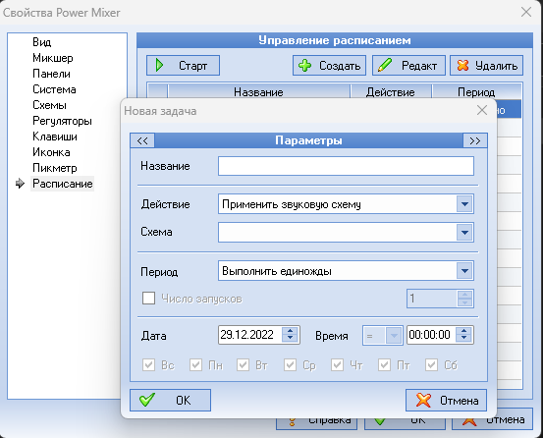Screen dimensions: 543x438
Task: Select Схемы in settings list
Action: click(49, 105)
